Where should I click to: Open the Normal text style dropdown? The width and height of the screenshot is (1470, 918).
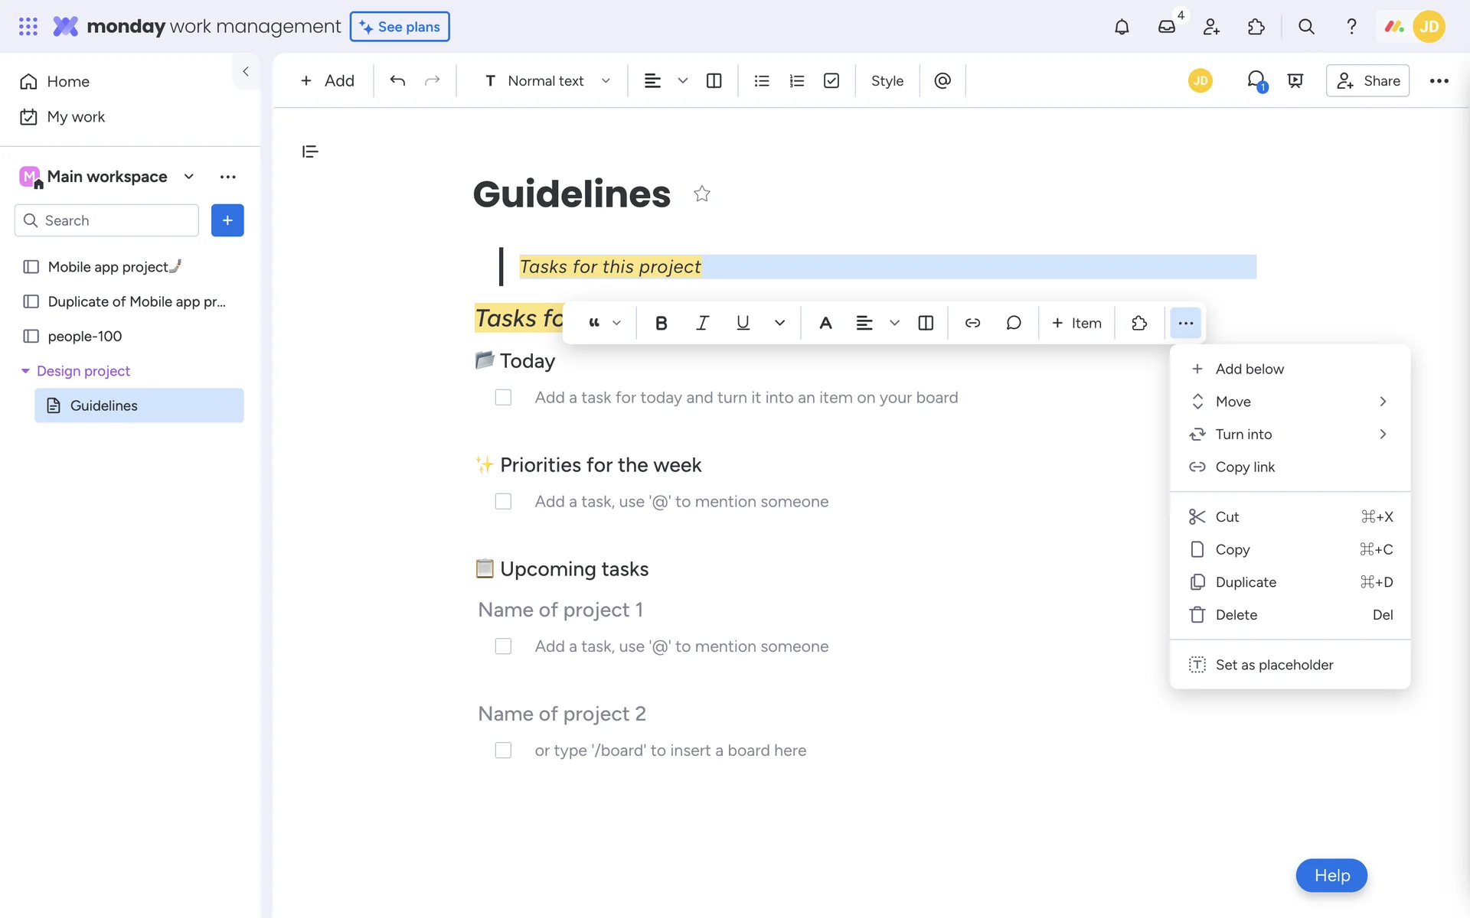click(547, 80)
